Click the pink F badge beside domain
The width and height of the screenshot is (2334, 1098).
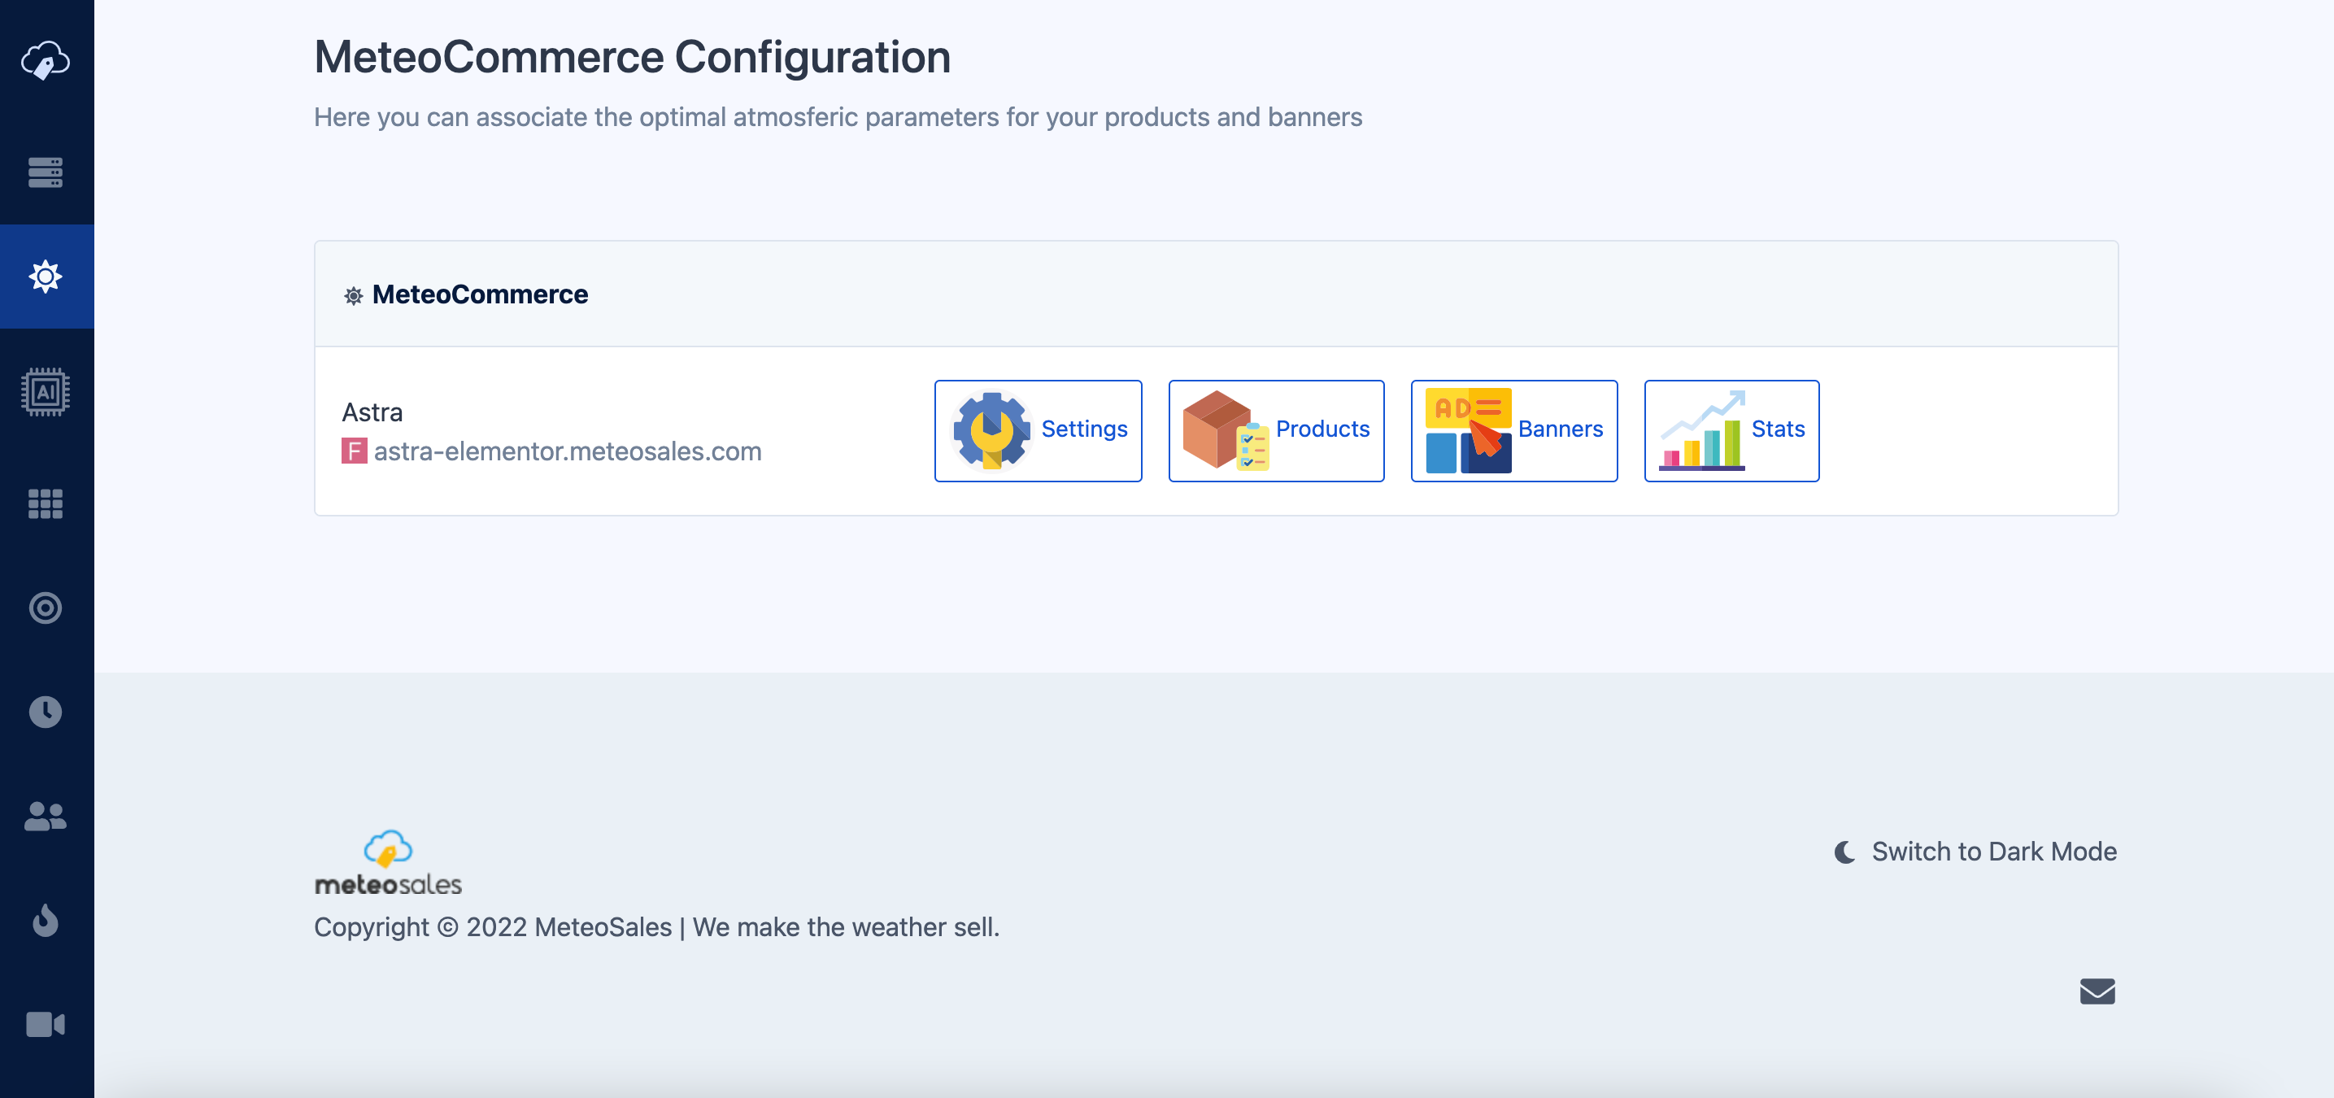[x=354, y=451]
